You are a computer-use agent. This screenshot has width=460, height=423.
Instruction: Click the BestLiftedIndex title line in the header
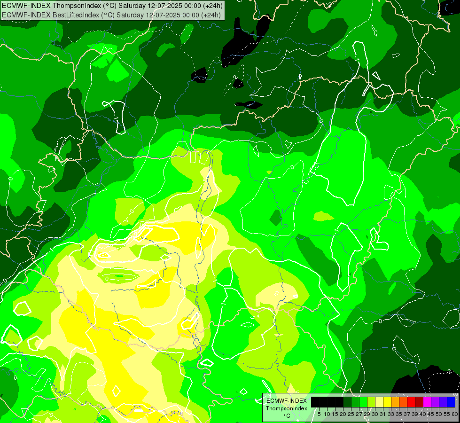(x=111, y=15)
